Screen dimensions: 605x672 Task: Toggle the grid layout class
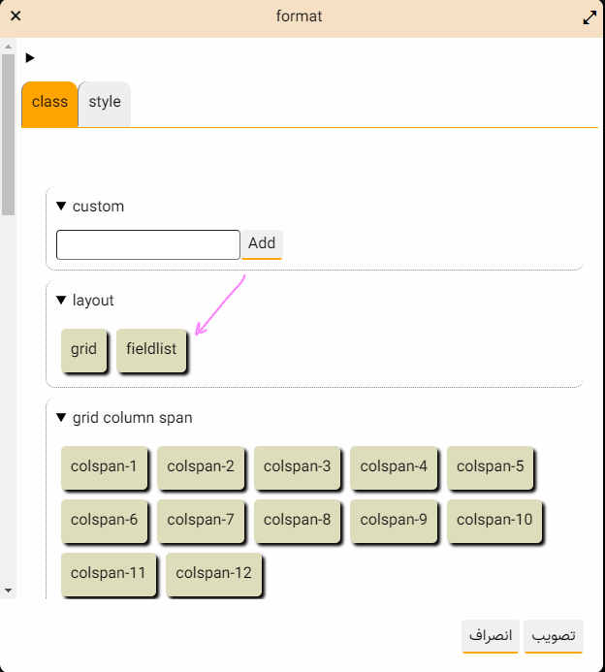coord(83,350)
